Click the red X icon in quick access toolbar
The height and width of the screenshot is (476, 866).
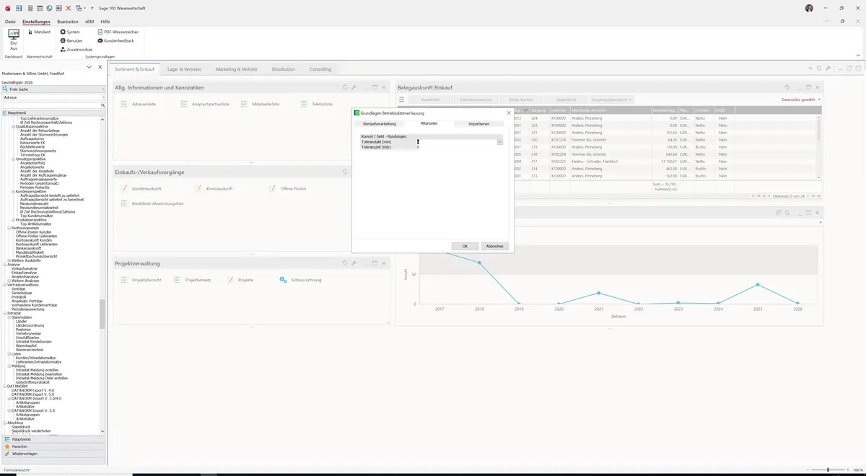pyautogui.click(x=68, y=8)
